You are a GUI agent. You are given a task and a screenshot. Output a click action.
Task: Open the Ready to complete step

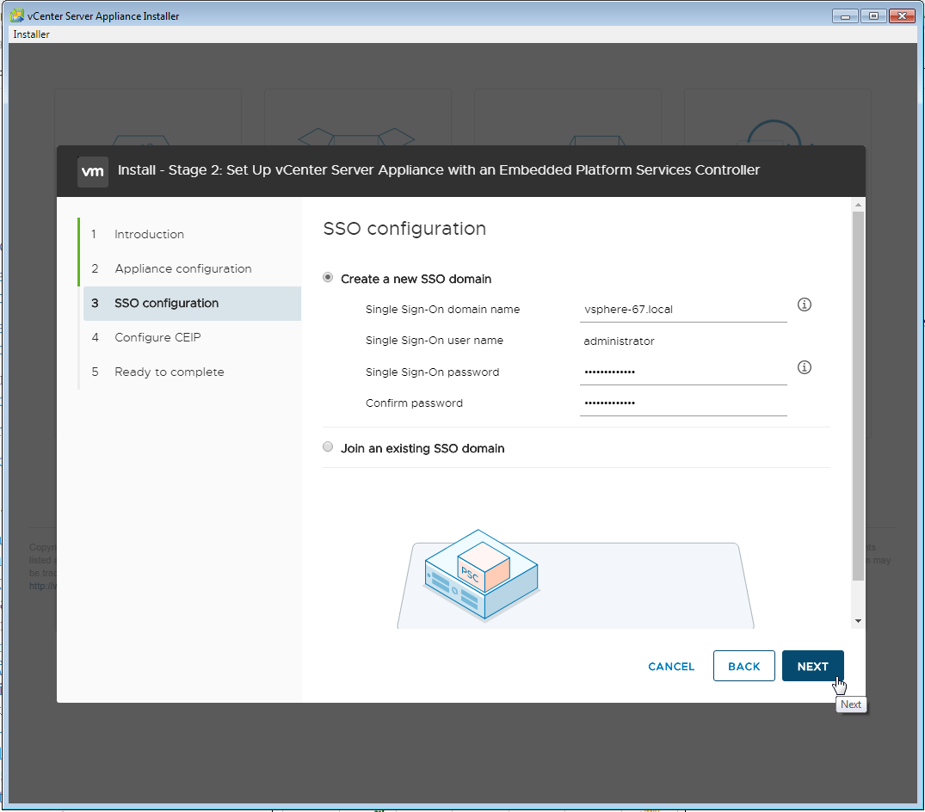(x=169, y=372)
